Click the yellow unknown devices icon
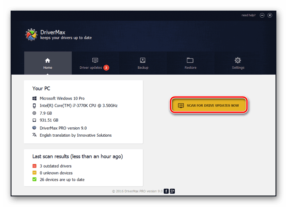The height and width of the screenshot is (207, 287). tap(35, 172)
